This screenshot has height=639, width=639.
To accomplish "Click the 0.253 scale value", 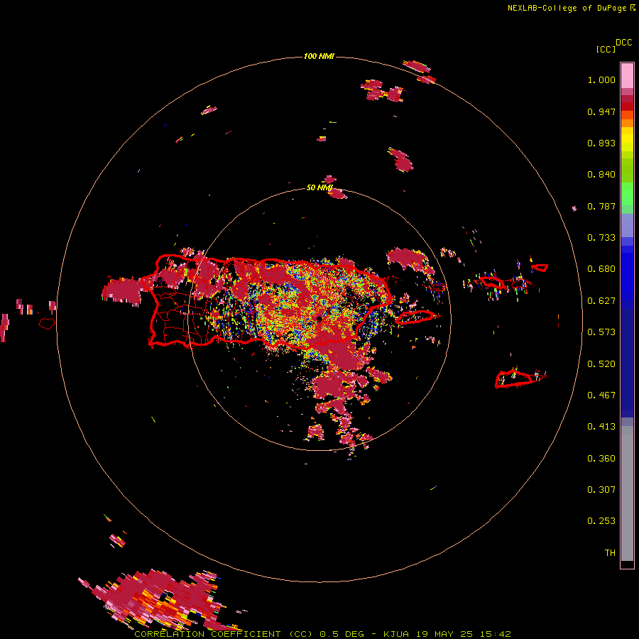I will coord(601,521).
